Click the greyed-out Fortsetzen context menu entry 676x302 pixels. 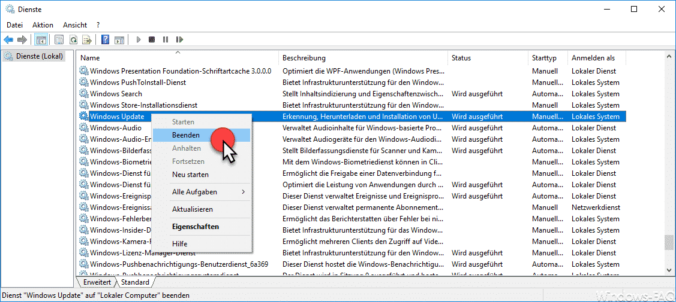click(x=202, y=161)
